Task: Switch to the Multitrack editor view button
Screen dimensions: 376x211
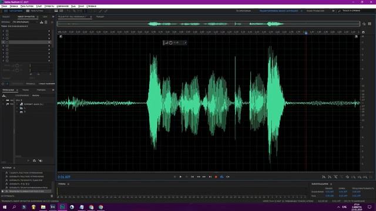Action: (x=35, y=11)
